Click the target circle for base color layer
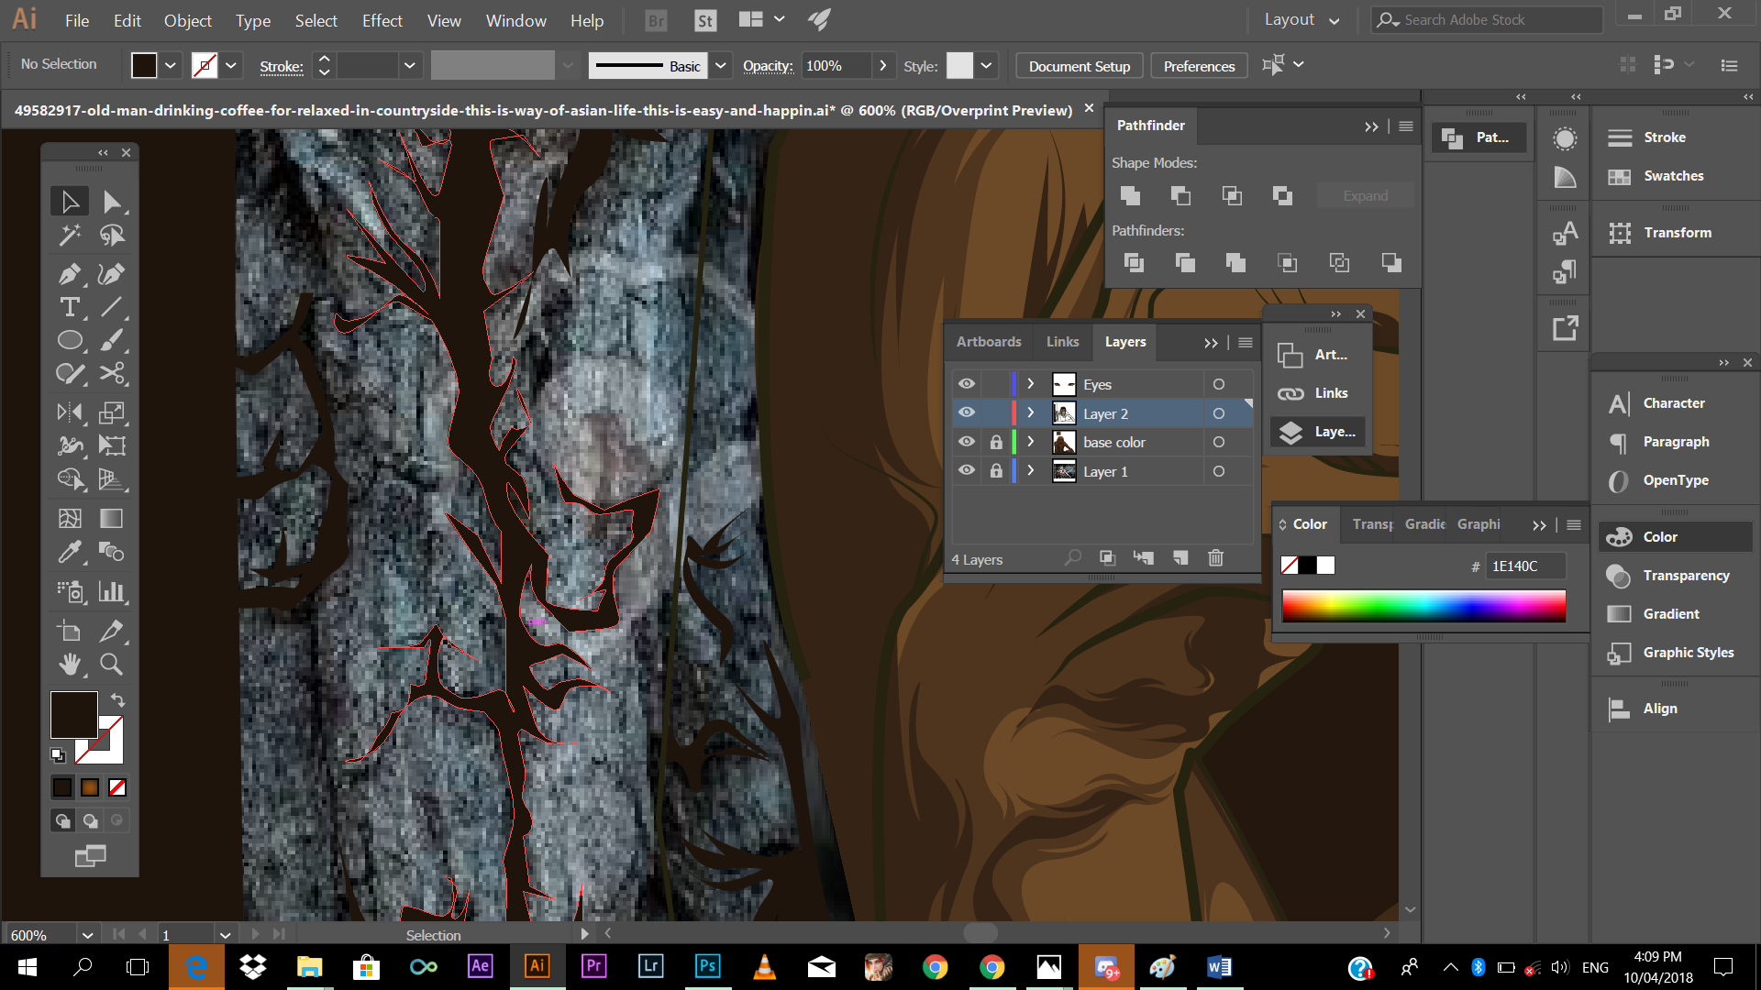The width and height of the screenshot is (1761, 990). [x=1219, y=442]
